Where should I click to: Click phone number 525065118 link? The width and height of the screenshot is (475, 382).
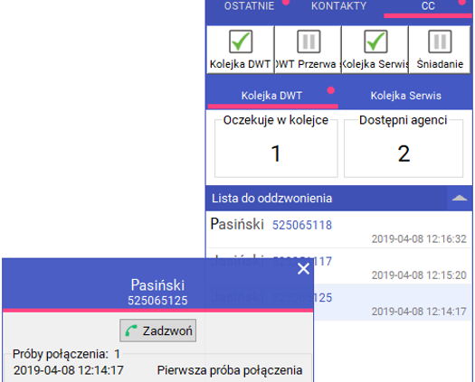point(302,226)
